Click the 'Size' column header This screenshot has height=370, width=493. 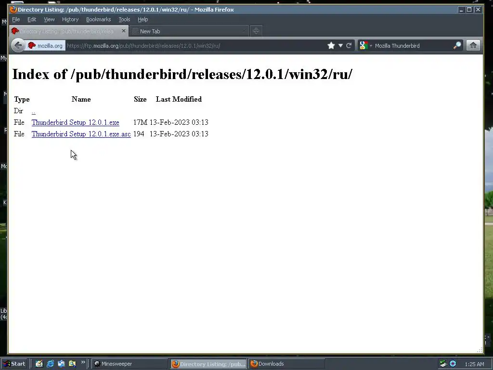(140, 99)
